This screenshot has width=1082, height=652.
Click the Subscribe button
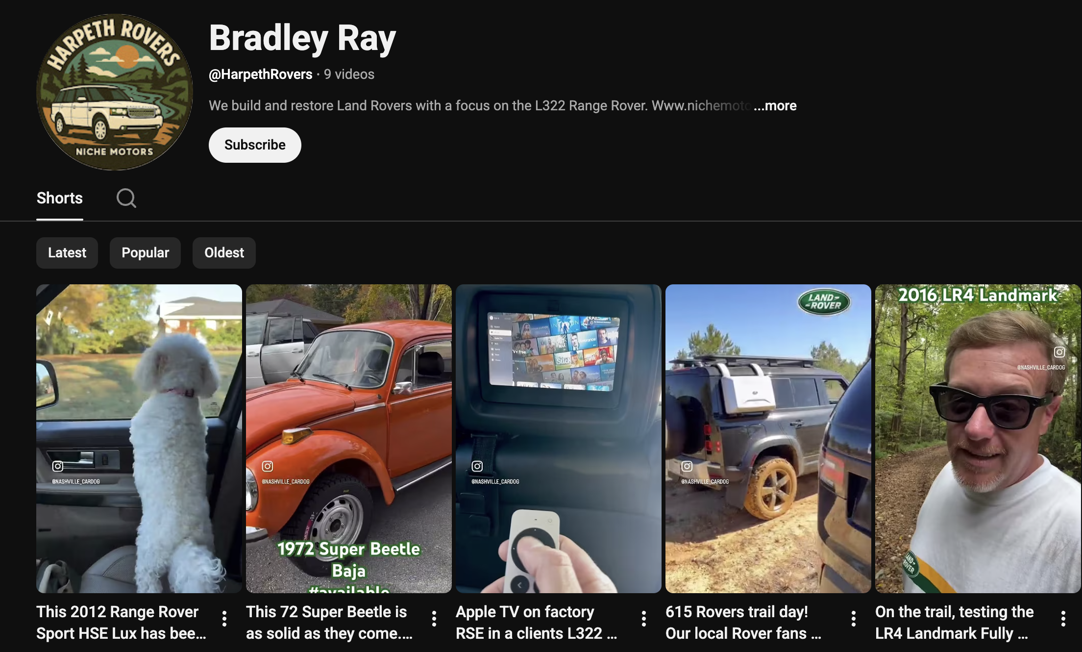pos(254,145)
